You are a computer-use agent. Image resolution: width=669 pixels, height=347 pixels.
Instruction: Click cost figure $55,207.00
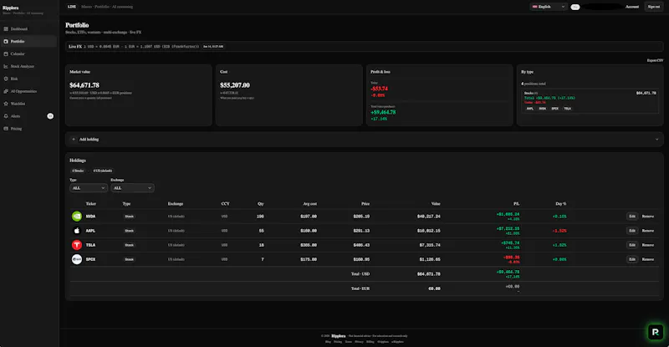point(235,85)
